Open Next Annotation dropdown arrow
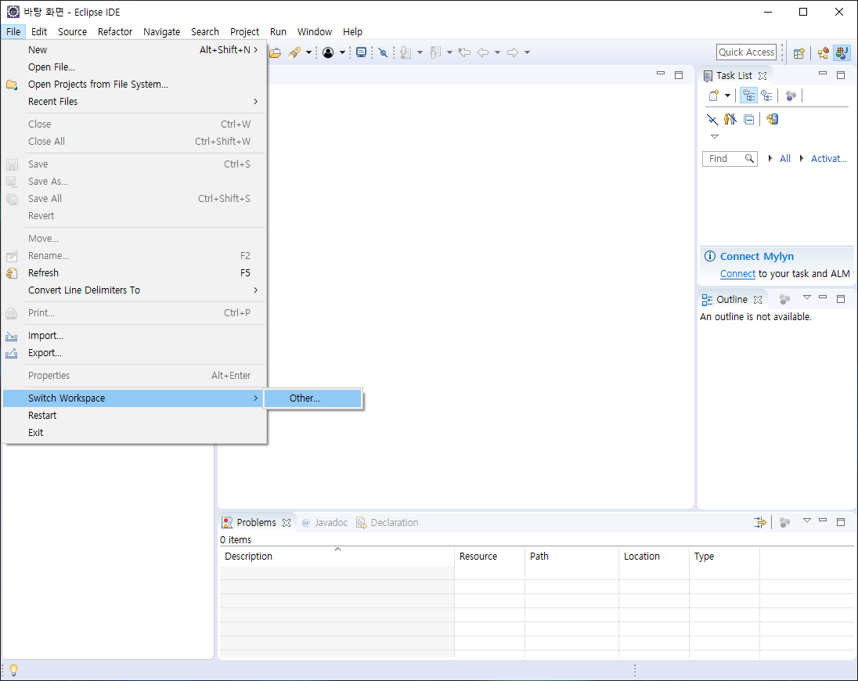 [x=420, y=52]
